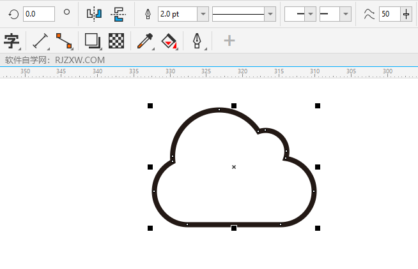Click the rotation angle icon
418x269 pixels.
coord(13,14)
